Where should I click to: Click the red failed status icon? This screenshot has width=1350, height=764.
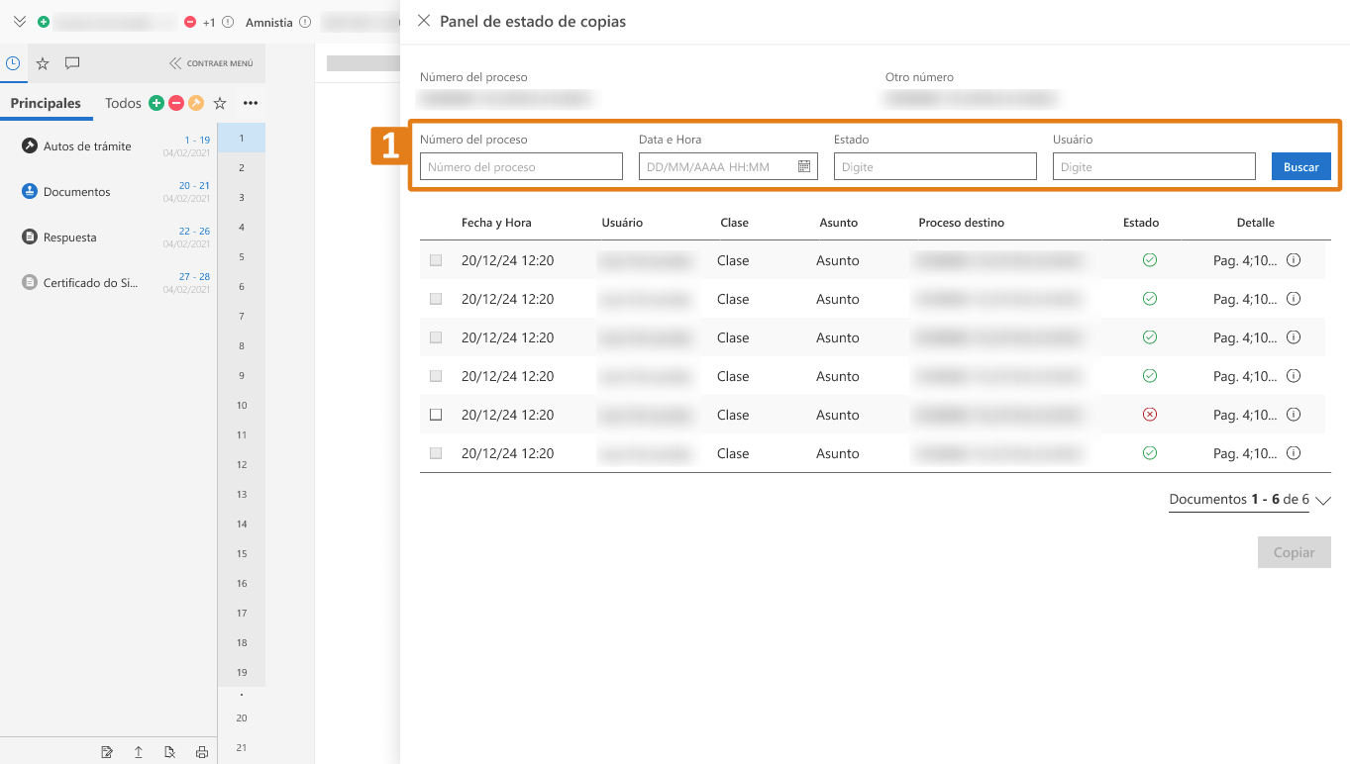1149,415
